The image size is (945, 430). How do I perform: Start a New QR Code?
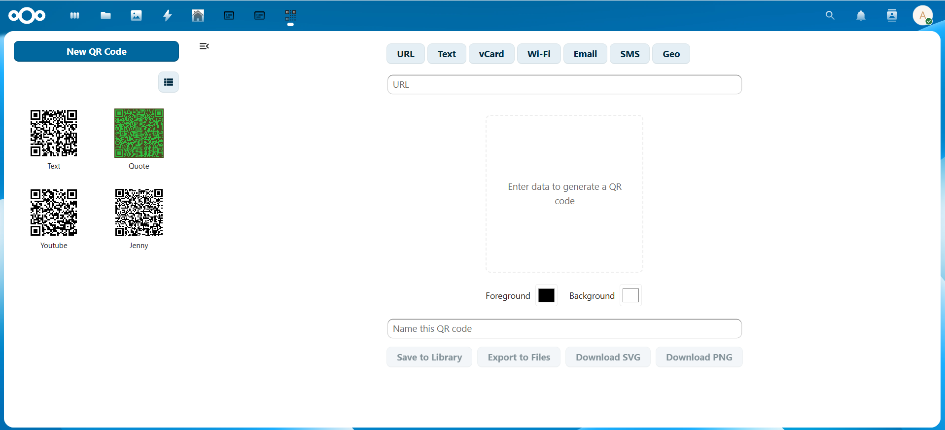pyautogui.click(x=96, y=51)
